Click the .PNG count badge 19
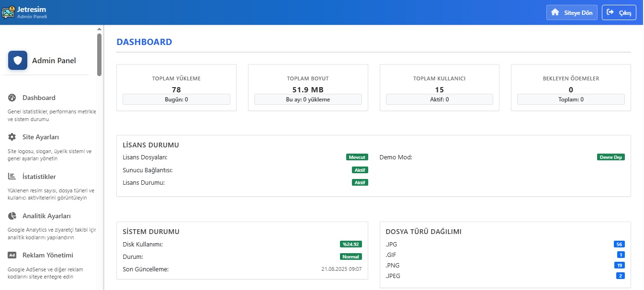Viewport: 644px width, 290px height. (620, 265)
